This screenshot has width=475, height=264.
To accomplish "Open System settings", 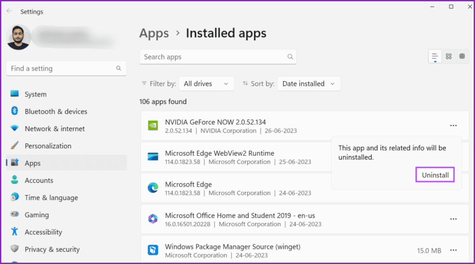I will click(66, 94).
